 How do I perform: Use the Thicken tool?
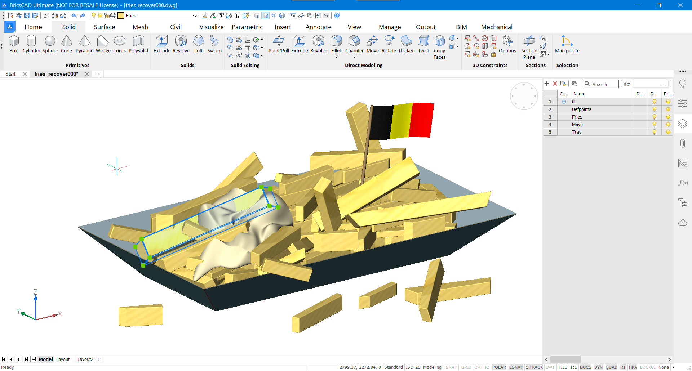tap(407, 44)
